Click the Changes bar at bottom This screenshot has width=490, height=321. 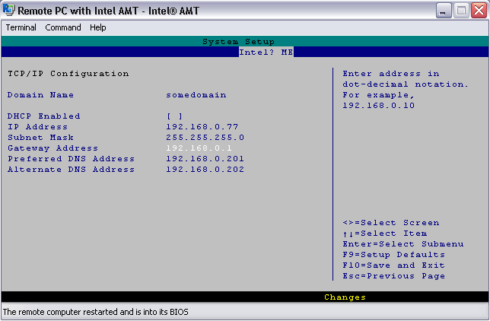click(345, 297)
